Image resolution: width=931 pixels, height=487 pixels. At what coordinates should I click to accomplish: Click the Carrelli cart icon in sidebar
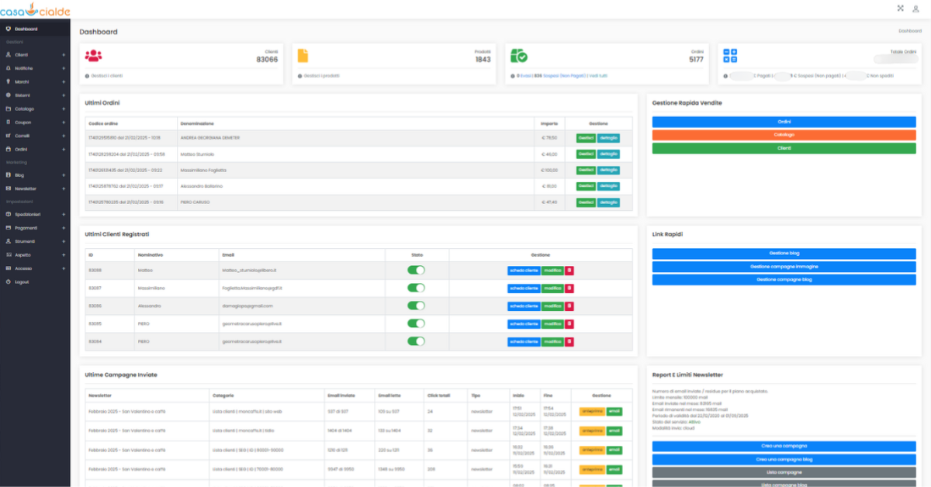8,135
